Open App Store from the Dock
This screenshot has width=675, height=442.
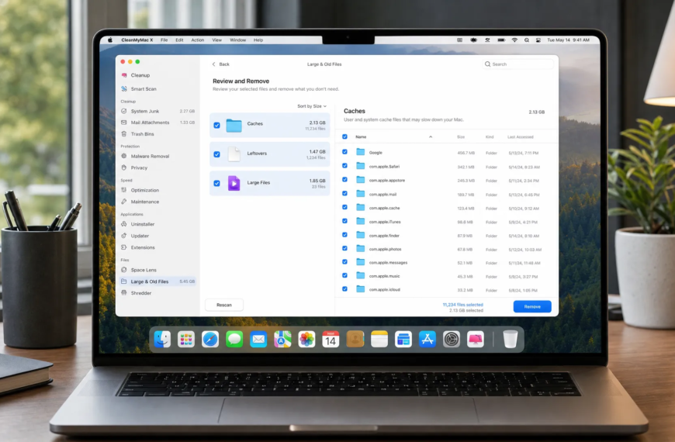(x=427, y=340)
